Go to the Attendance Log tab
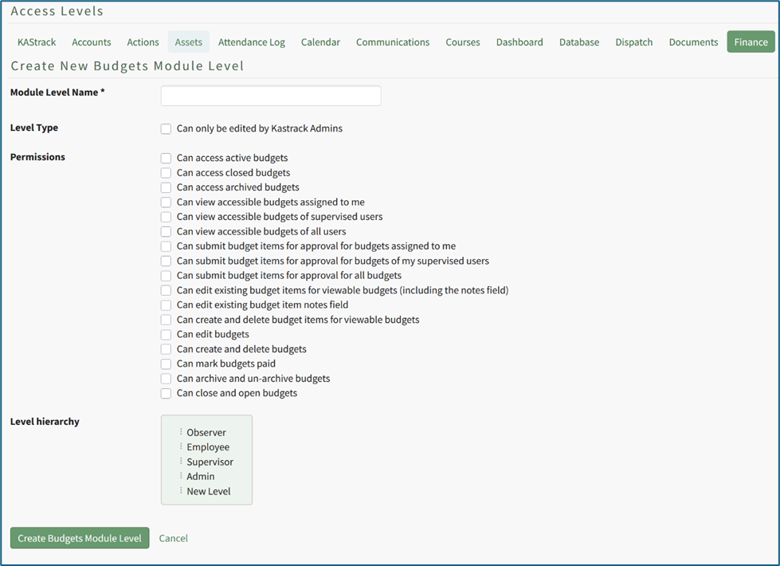This screenshot has height=566, width=780. point(251,42)
